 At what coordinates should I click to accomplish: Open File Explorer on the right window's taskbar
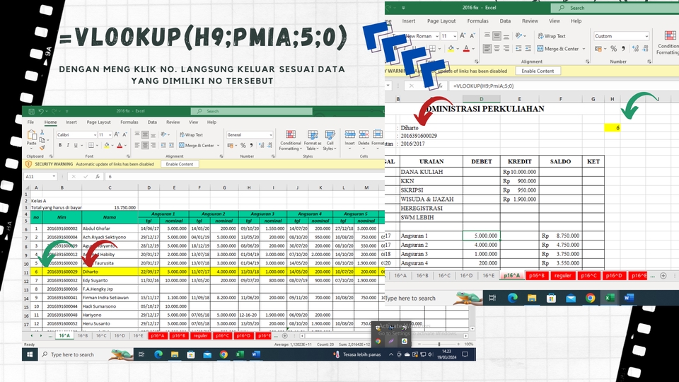click(532, 298)
